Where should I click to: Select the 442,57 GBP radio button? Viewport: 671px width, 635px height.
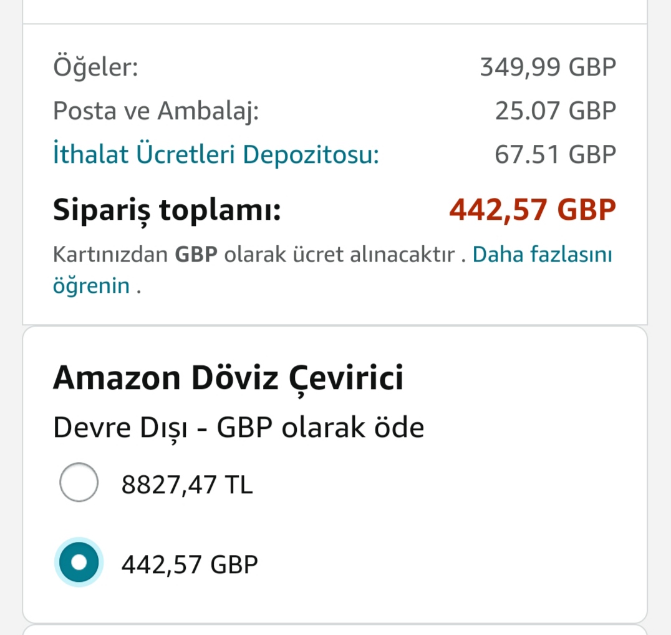pos(79,563)
